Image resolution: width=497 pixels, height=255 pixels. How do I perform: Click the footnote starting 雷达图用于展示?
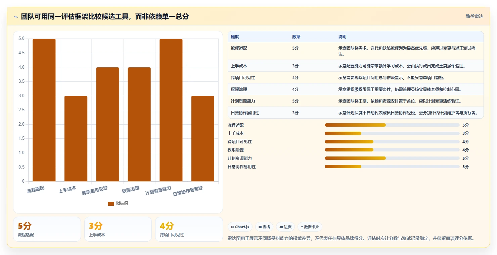[351, 238]
